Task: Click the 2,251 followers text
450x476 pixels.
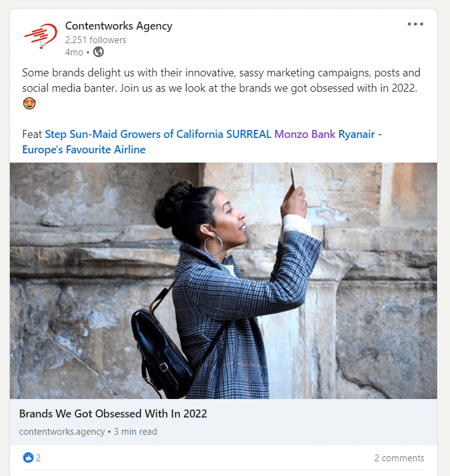Action: tap(95, 40)
